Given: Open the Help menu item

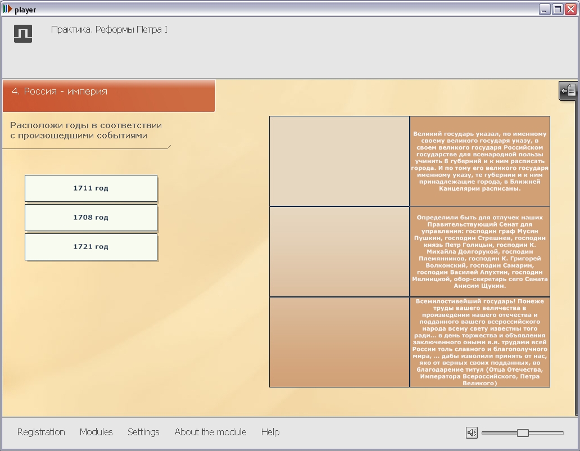Looking at the screenshot, I should [270, 432].
